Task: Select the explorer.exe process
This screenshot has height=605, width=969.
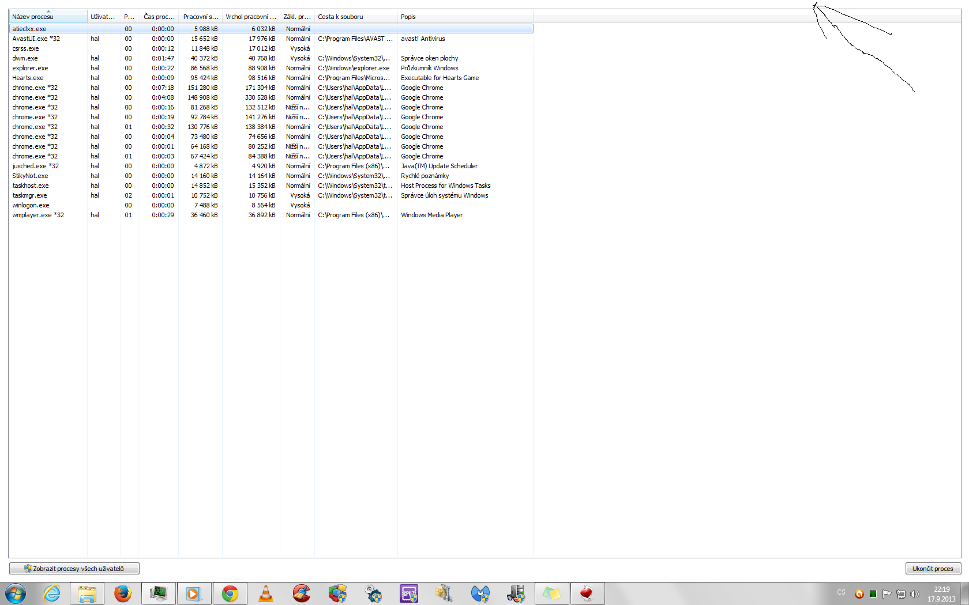Action: click(271, 68)
